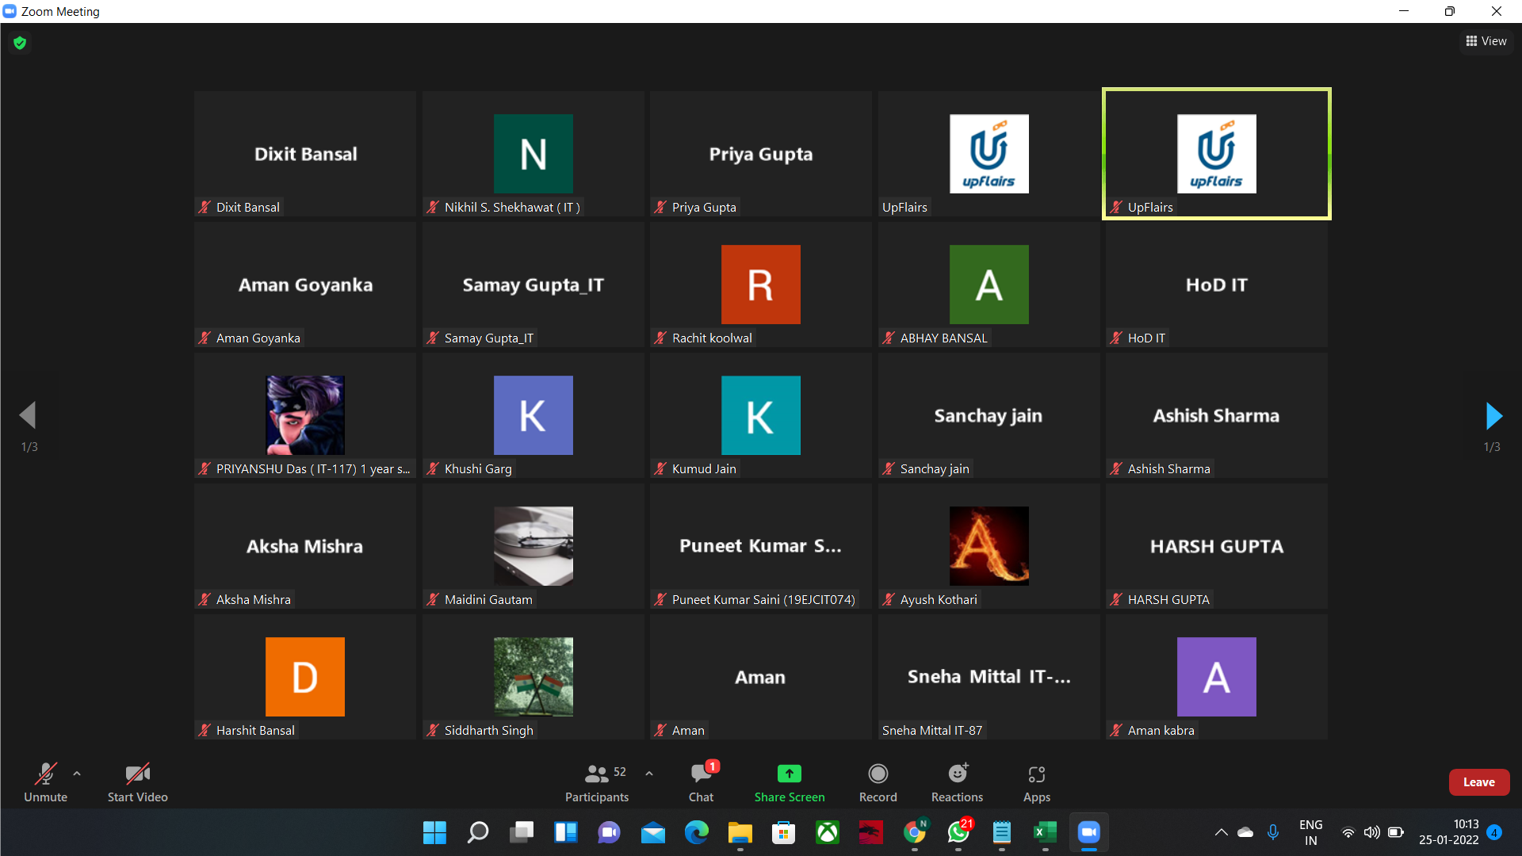Open the Reactions menu

pos(957,774)
